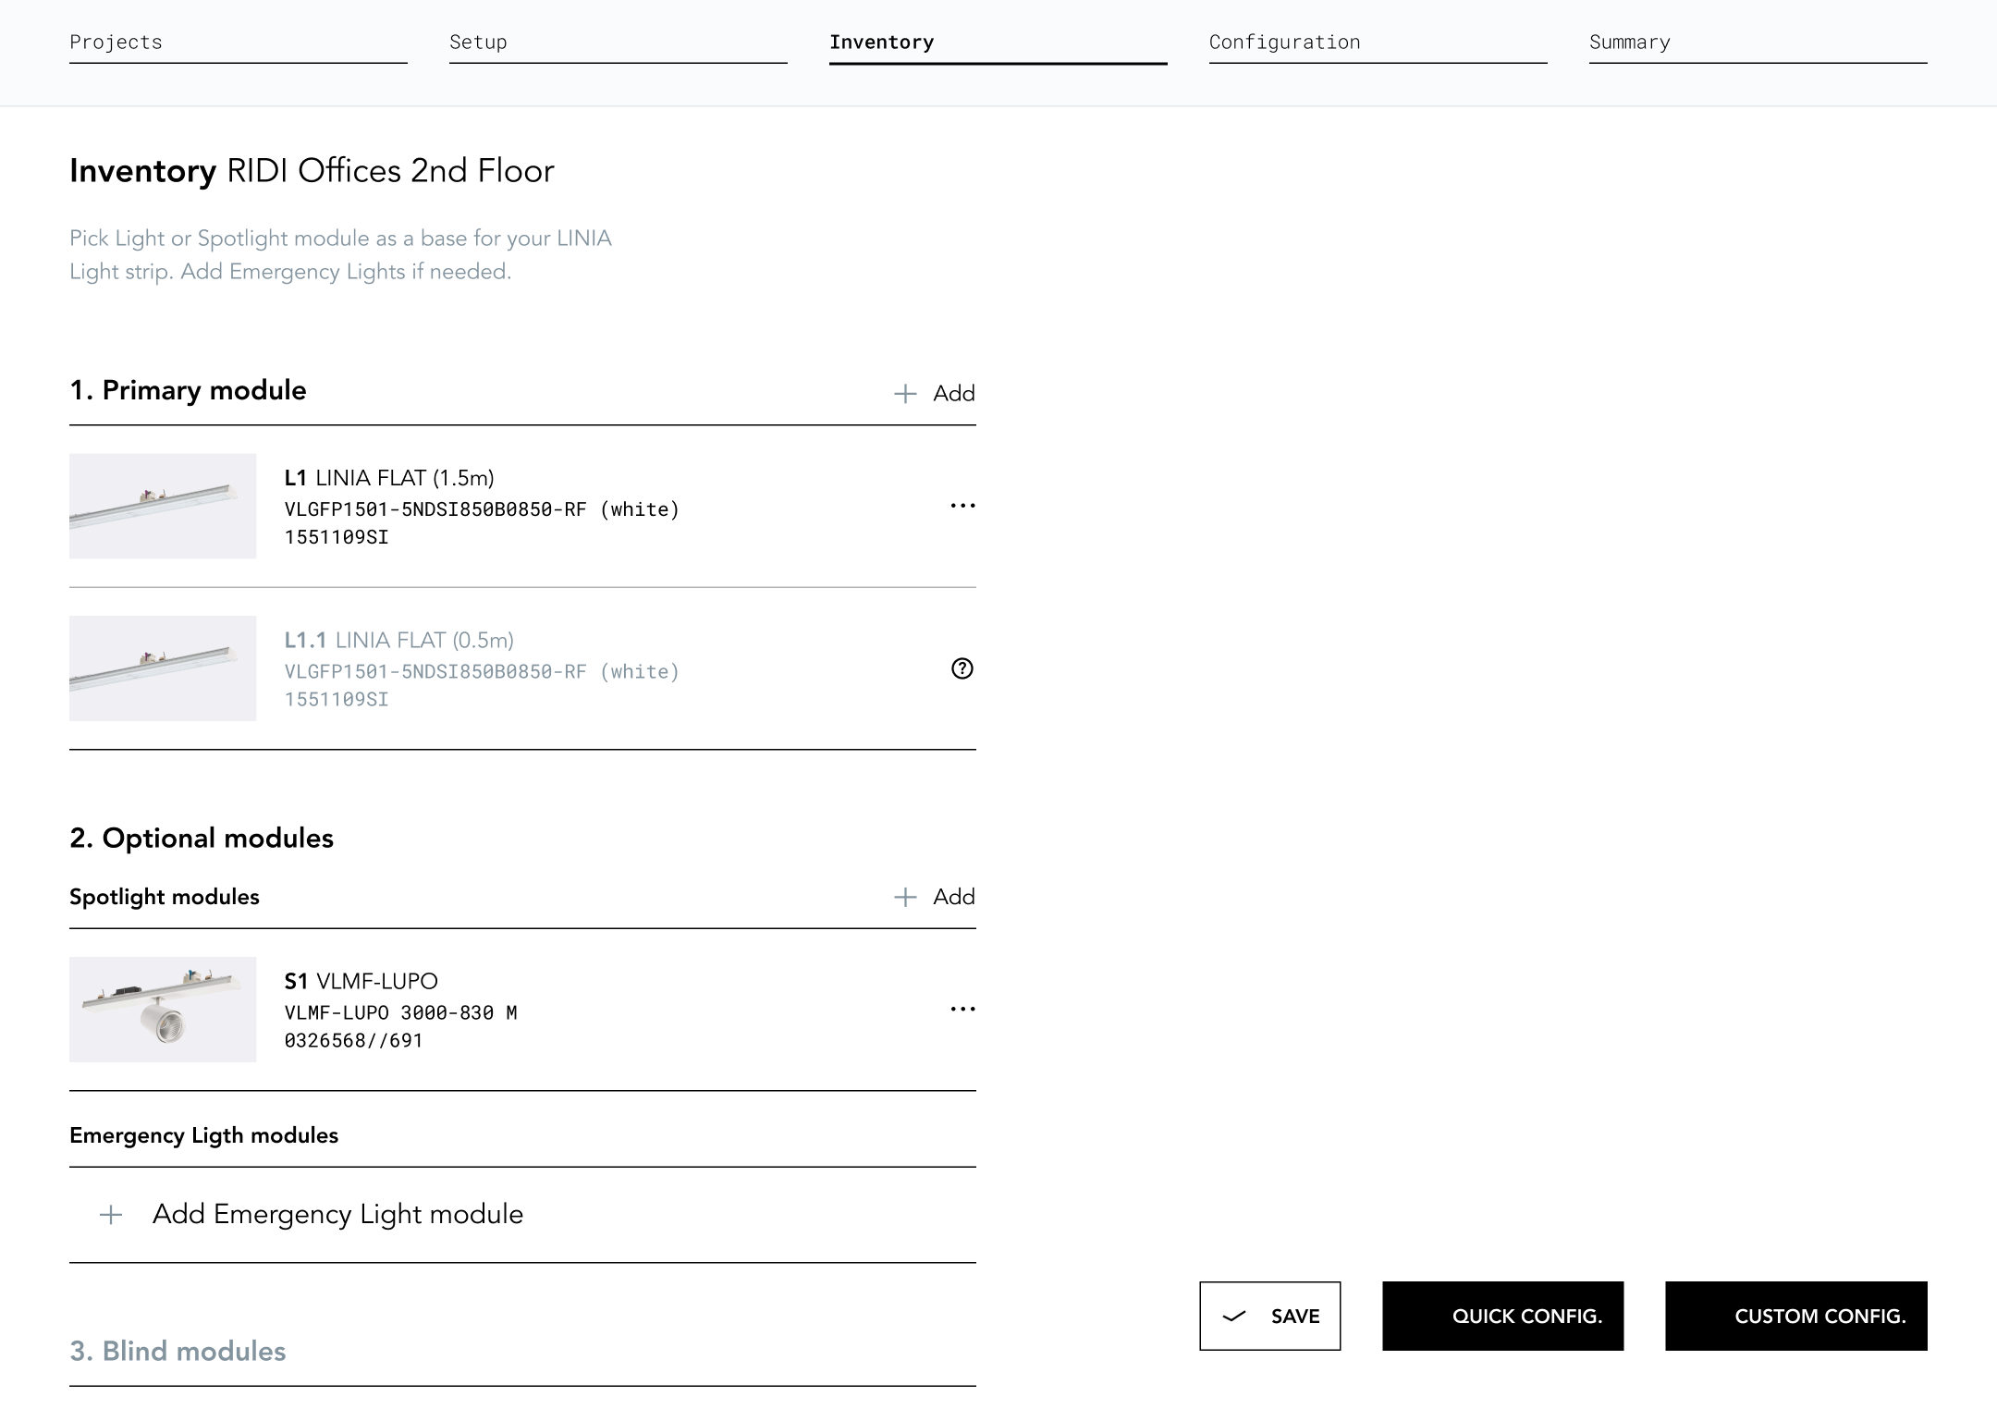Open S1 VLMF-LUPO spotlight thumbnail

coord(163,1009)
